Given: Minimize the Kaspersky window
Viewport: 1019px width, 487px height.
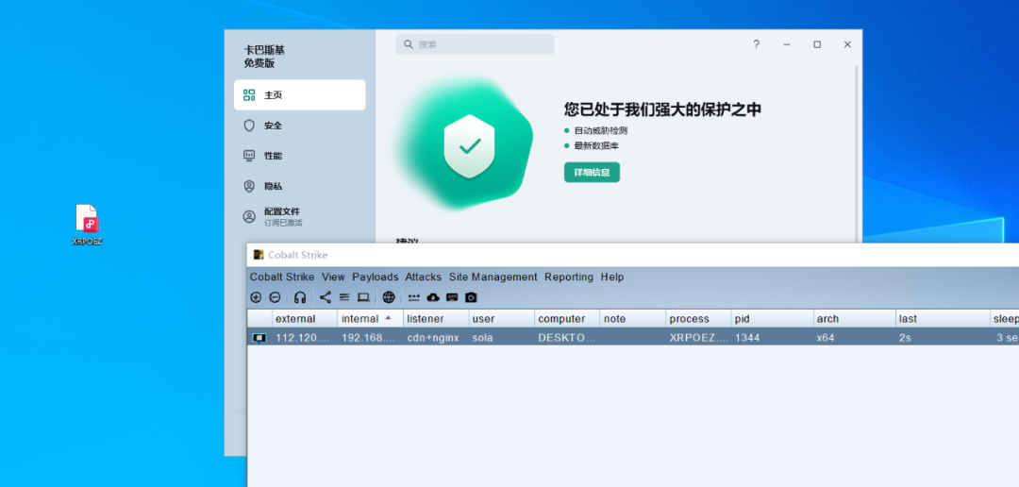Looking at the screenshot, I should click(787, 44).
